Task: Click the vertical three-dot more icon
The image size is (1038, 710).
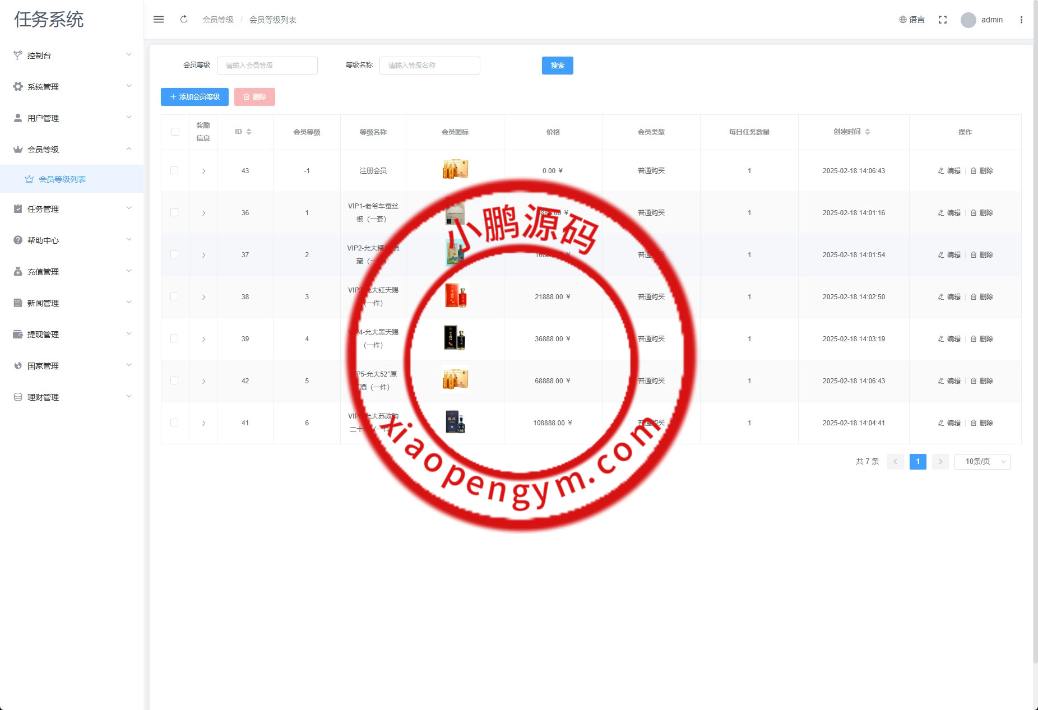Action: point(1021,20)
